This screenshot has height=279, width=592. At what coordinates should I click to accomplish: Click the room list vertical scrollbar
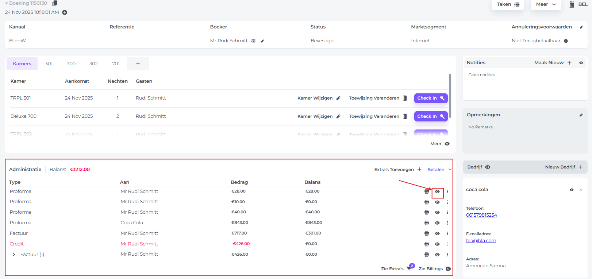450,96
